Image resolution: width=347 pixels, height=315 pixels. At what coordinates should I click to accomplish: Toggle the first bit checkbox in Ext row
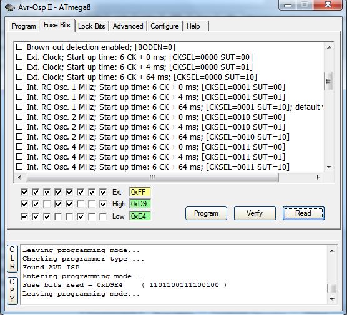(x=24, y=192)
